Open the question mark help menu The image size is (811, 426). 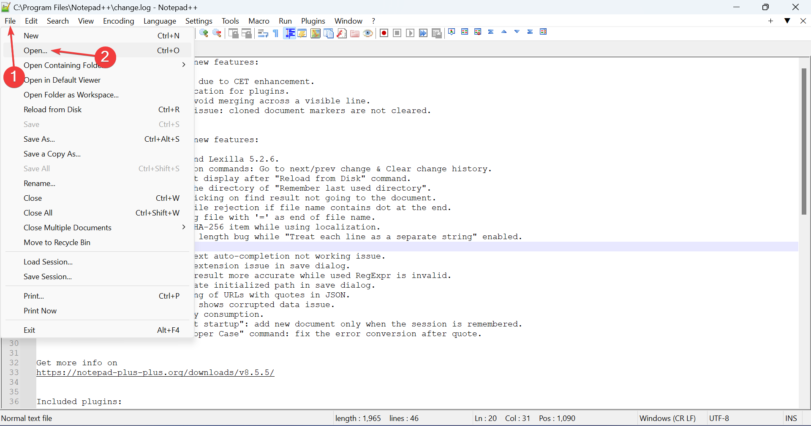coord(373,21)
